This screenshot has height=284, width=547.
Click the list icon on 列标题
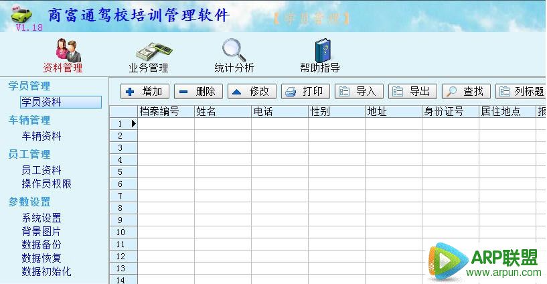[x=505, y=91]
